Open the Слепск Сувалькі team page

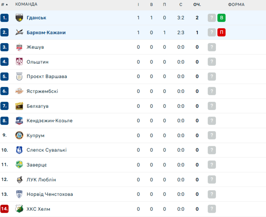click(x=47, y=150)
